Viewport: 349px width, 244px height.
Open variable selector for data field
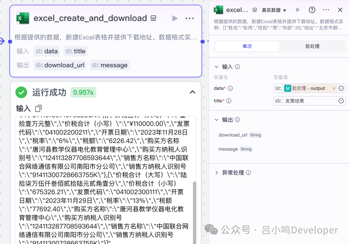(x=341, y=88)
